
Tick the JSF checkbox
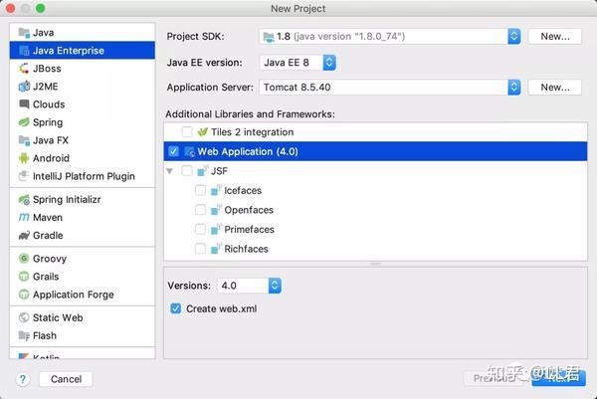(187, 171)
